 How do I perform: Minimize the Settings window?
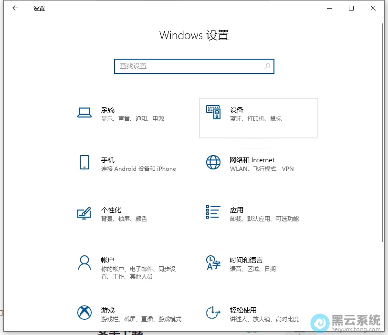coord(329,8)
